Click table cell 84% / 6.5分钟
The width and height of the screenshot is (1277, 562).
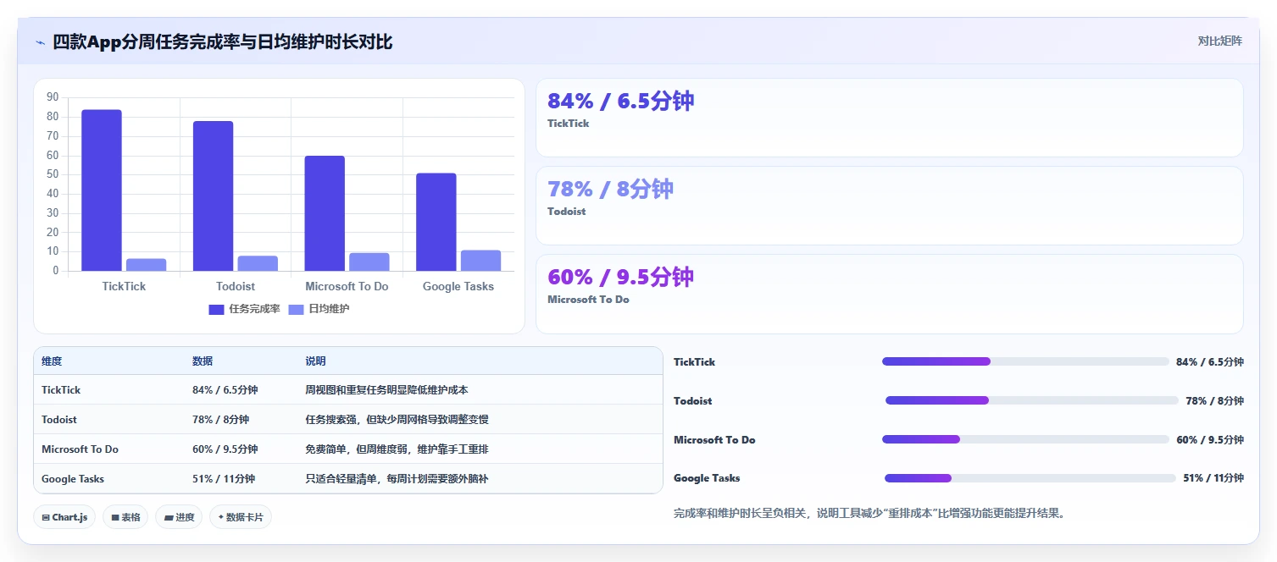[x=225, y=390]
